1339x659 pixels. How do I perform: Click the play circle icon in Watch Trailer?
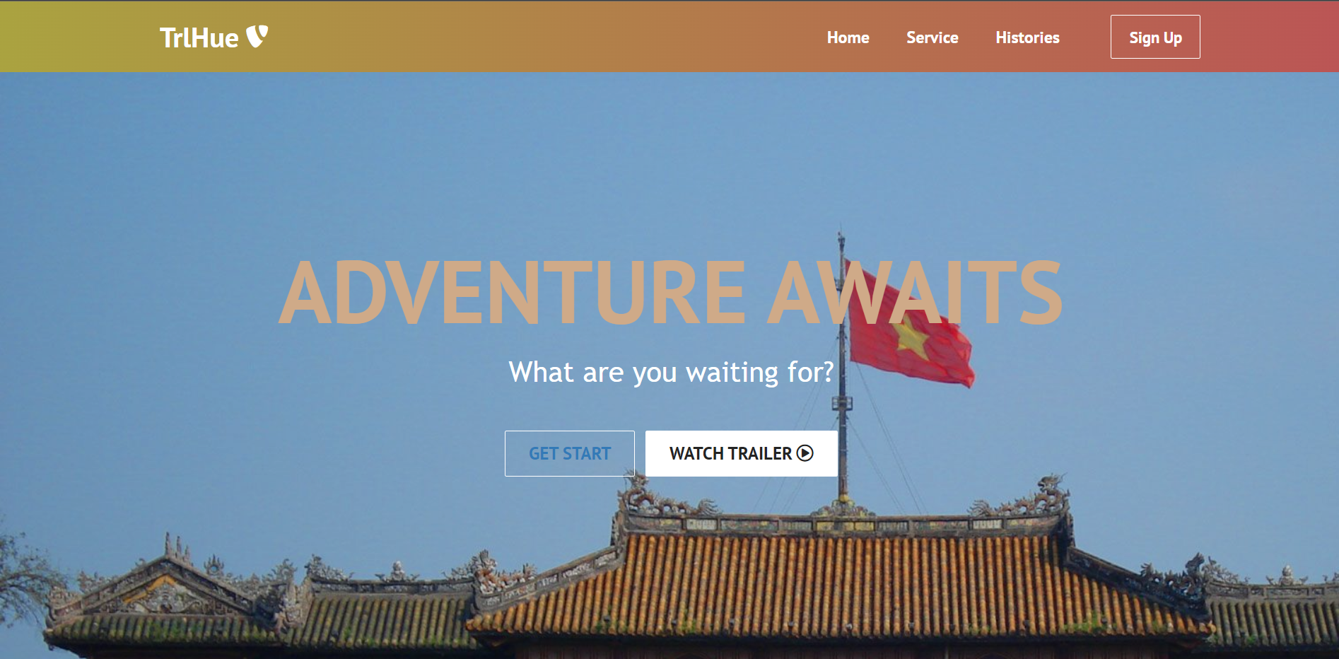click(805, 453)
